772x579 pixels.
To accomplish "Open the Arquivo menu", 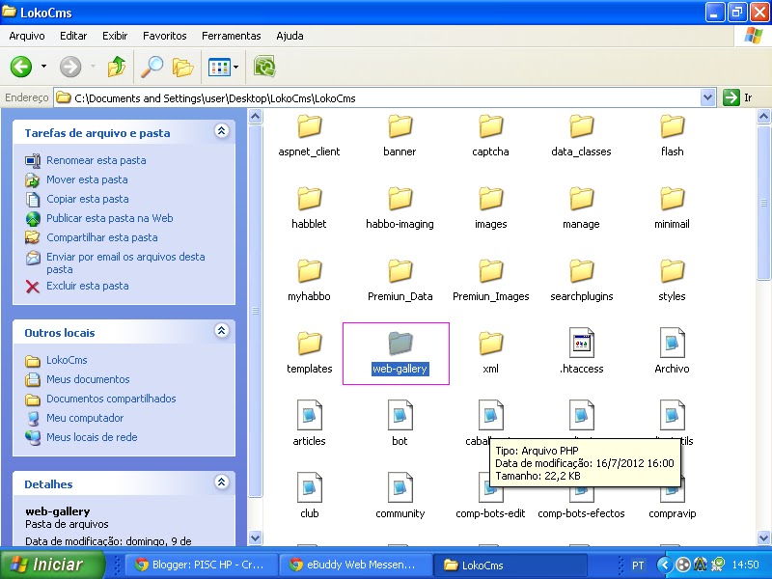I will 27,36.
